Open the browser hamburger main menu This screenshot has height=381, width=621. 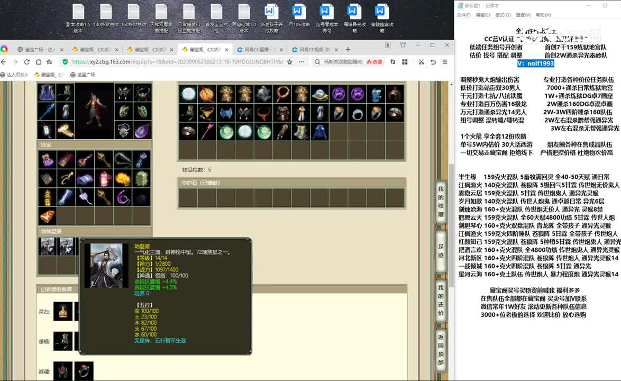(445, 62)
